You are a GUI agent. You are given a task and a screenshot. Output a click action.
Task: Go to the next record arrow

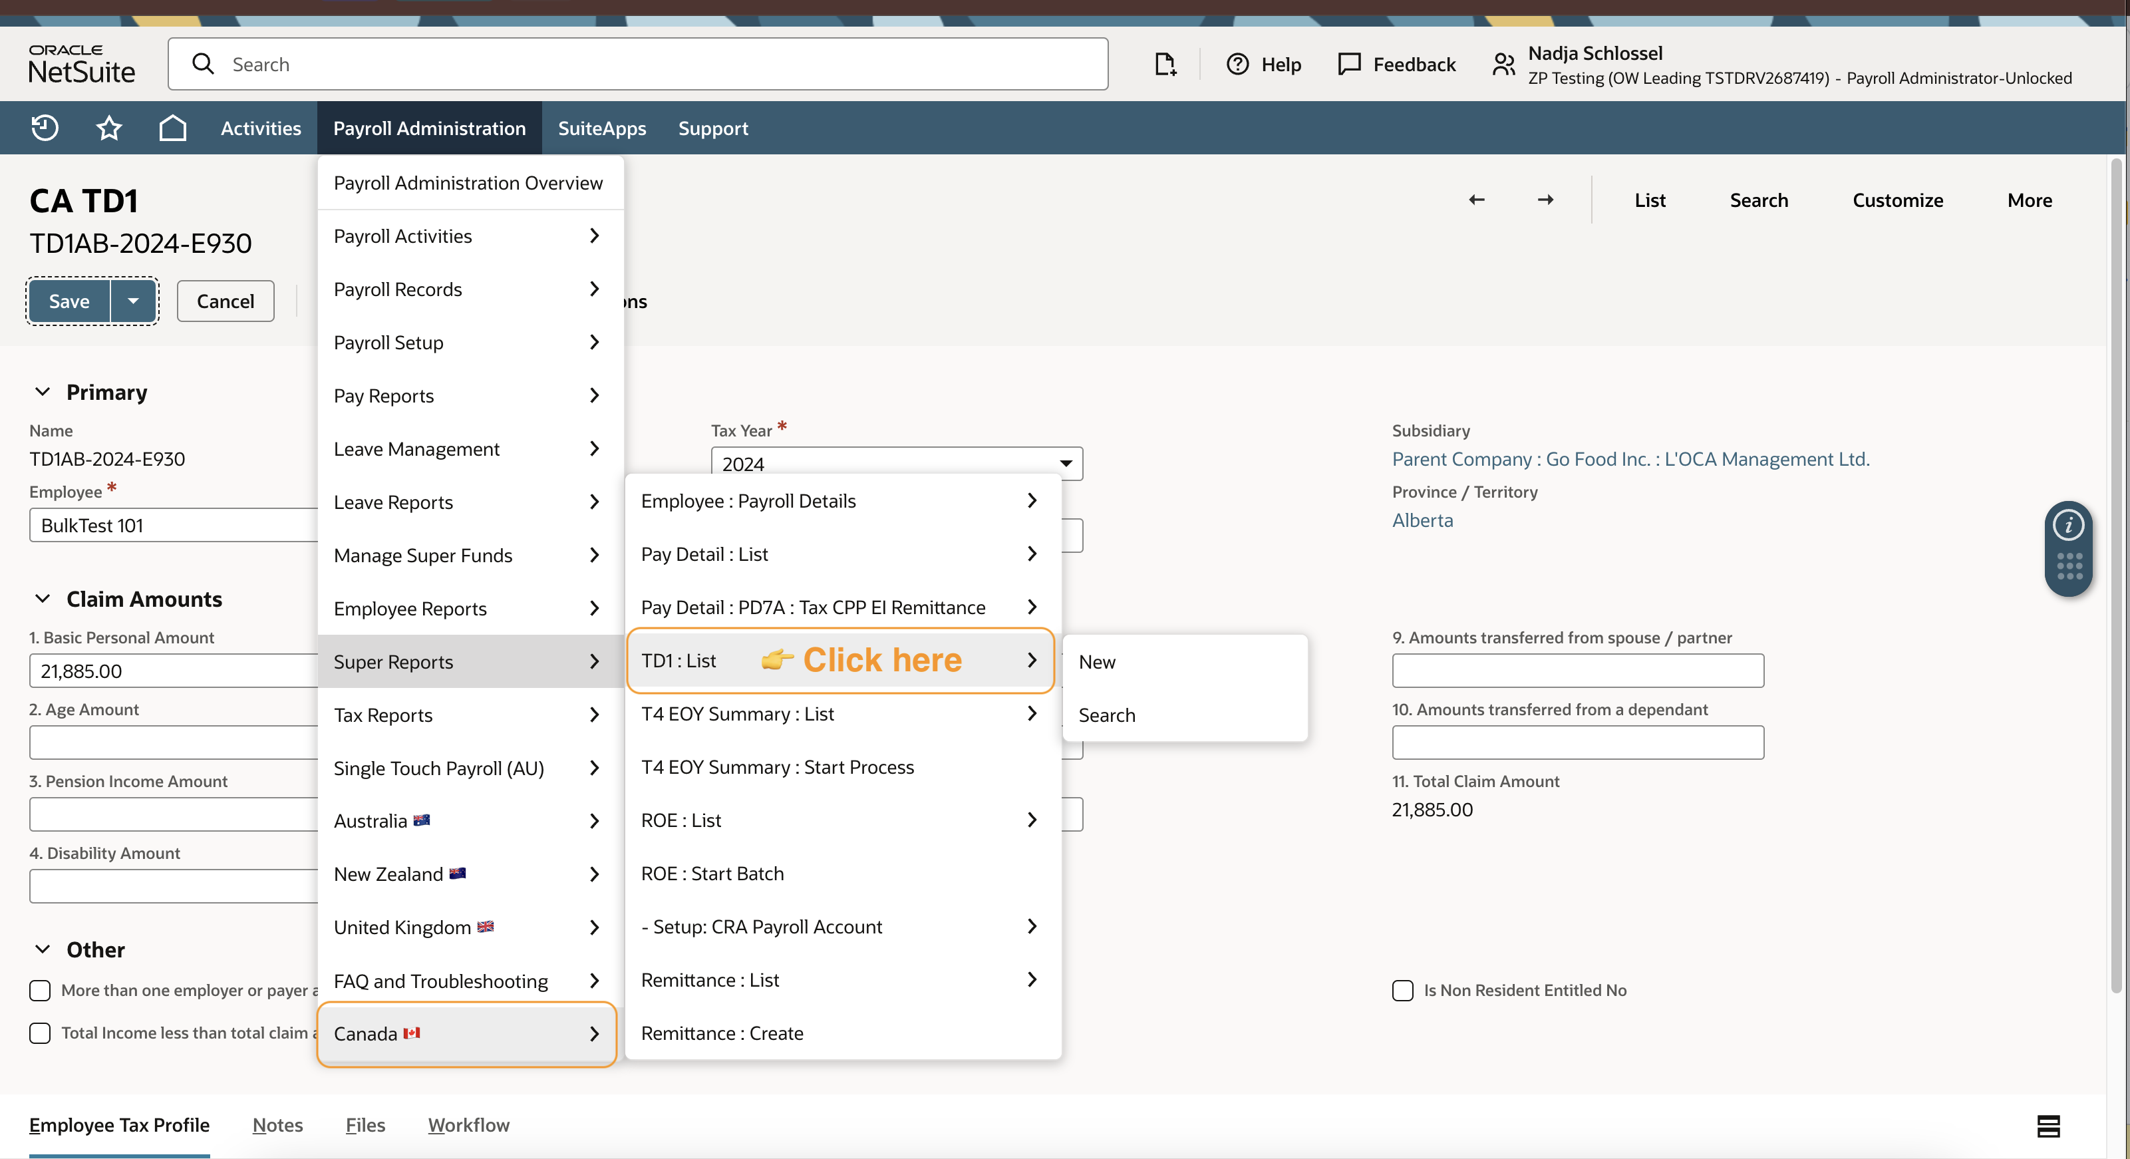pos(1545,200)
